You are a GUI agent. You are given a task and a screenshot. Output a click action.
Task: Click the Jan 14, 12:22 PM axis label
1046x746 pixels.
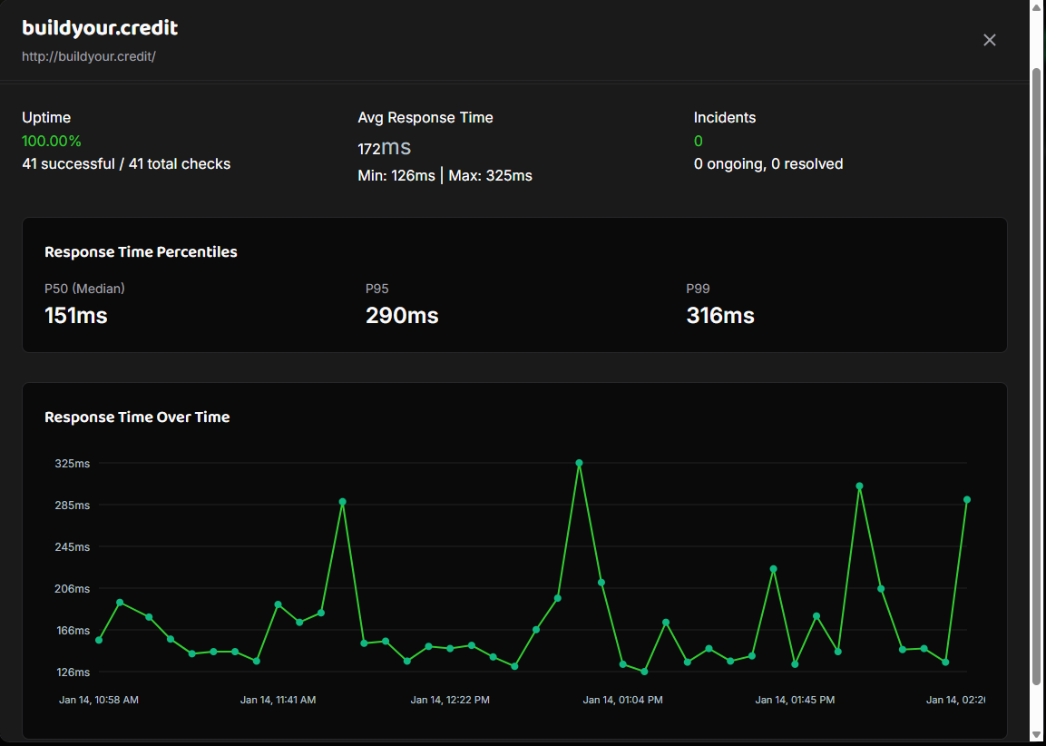click(x=451, y=700)
